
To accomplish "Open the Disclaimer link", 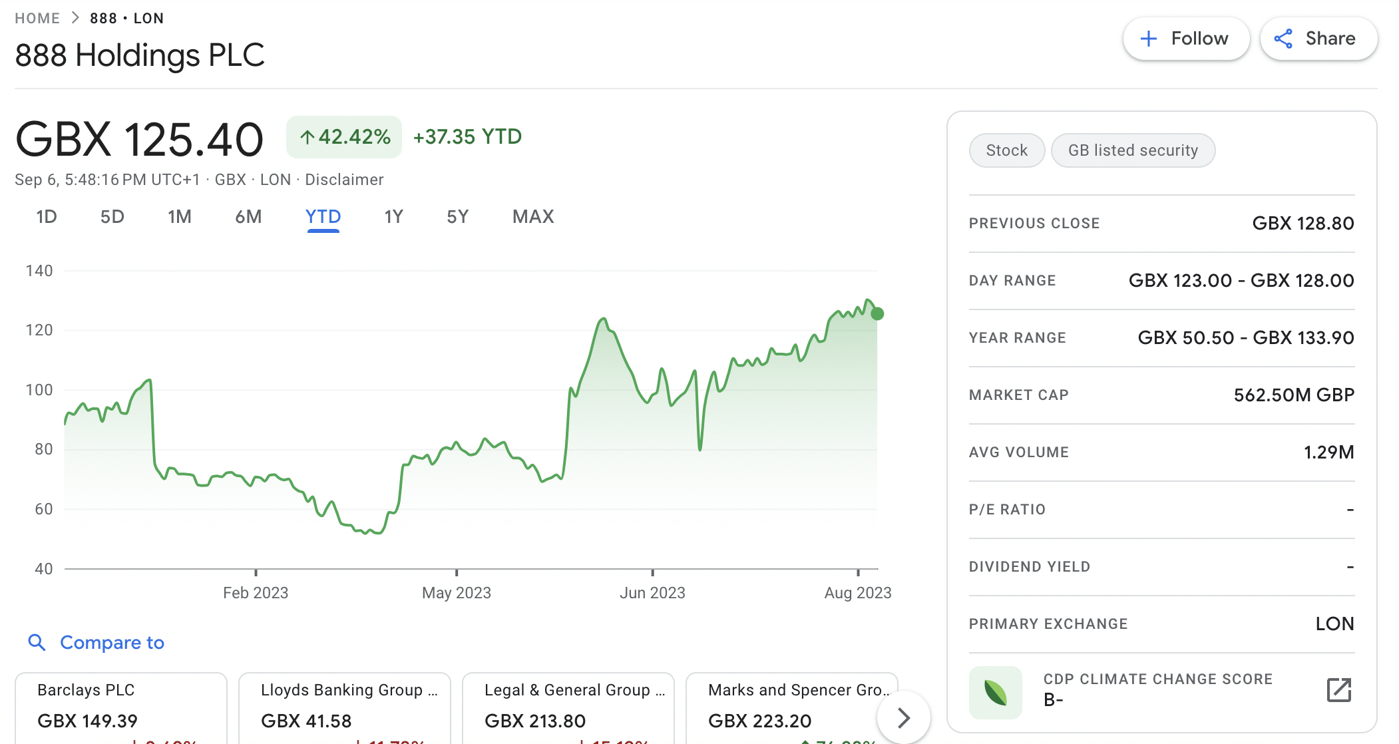I will pos(344,180).
